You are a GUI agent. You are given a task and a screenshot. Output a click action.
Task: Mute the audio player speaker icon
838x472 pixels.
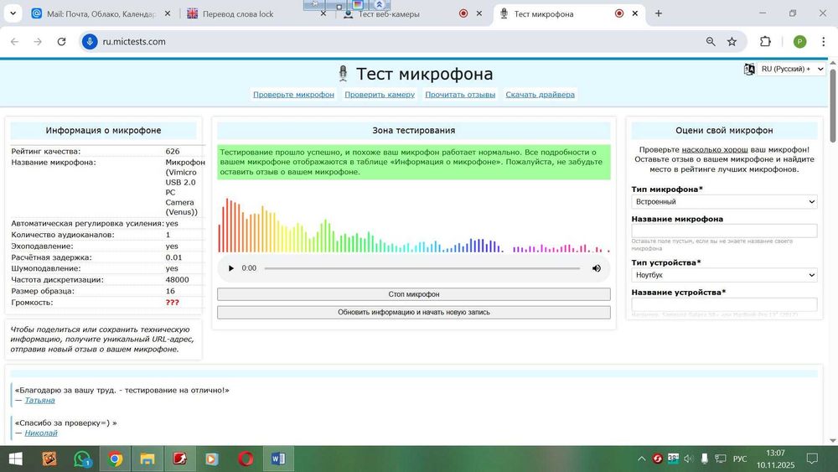[x=597, y=268]
